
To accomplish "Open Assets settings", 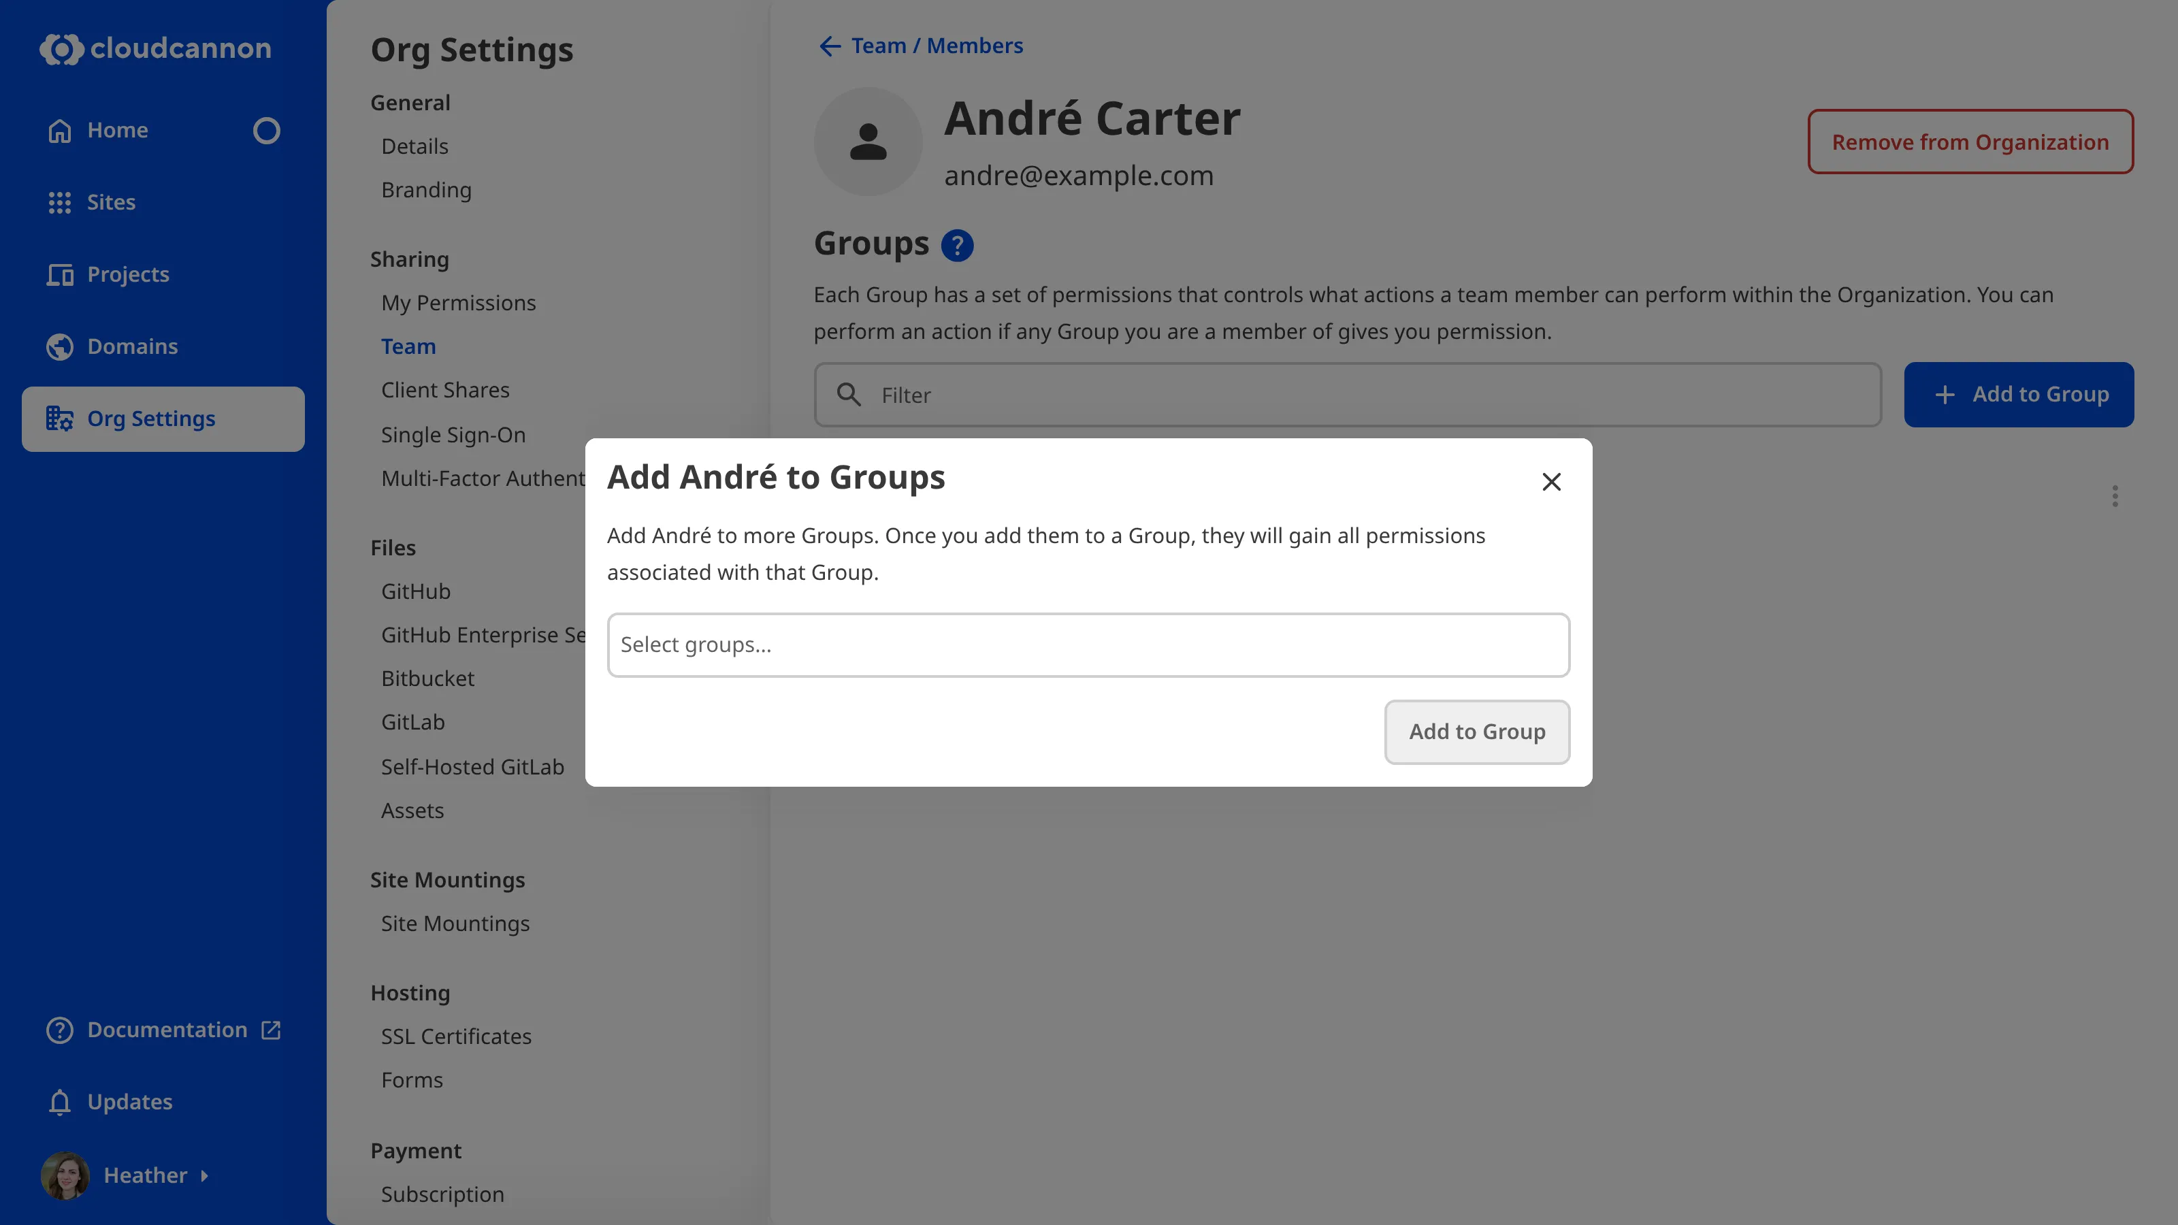I will coord(412,811).
